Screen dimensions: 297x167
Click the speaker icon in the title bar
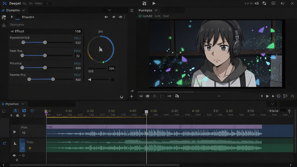[x=282, y=3]
